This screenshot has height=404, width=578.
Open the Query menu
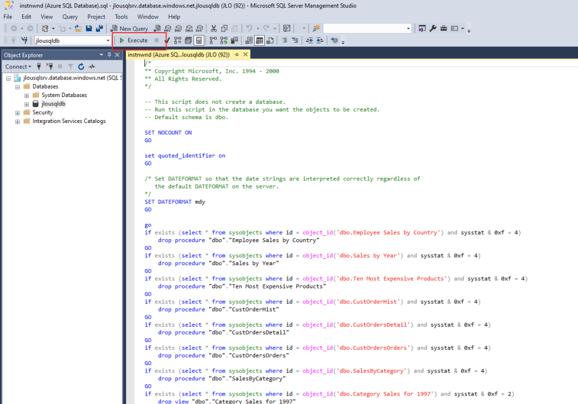(x=70, y=16)
